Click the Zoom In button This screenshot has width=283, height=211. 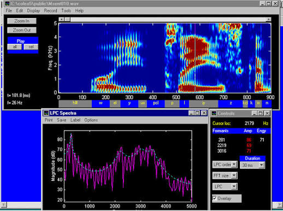(22, 21)
